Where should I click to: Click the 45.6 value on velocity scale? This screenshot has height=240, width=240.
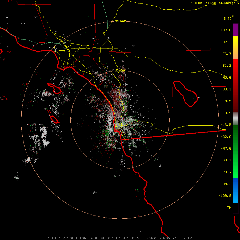[227, 77]
